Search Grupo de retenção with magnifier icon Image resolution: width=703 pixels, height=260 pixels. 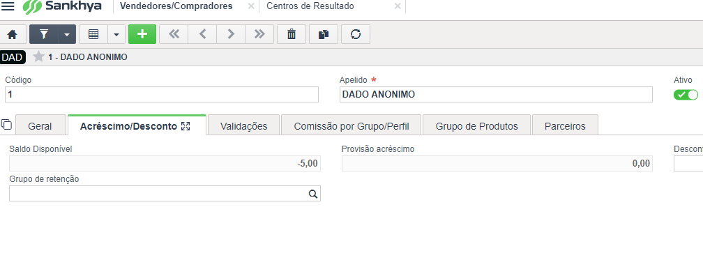(313, 194)
